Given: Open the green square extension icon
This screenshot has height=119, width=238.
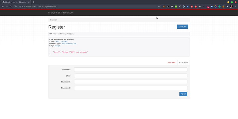Looking at the screenshot, I should tap(176, 6).
